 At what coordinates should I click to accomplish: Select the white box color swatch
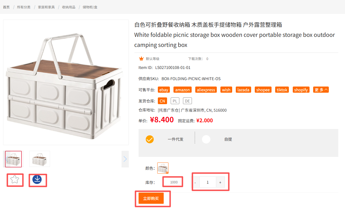click(x=163, y=168)
